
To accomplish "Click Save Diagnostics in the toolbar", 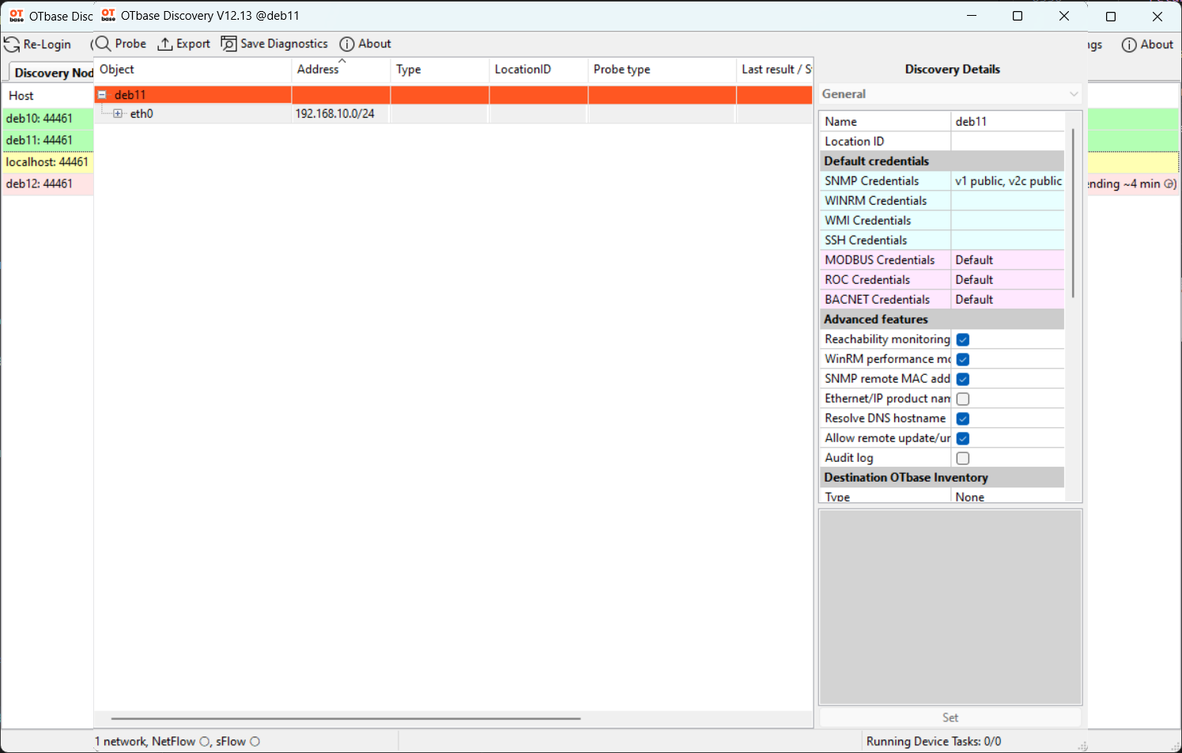I will [x=274, y=44].
